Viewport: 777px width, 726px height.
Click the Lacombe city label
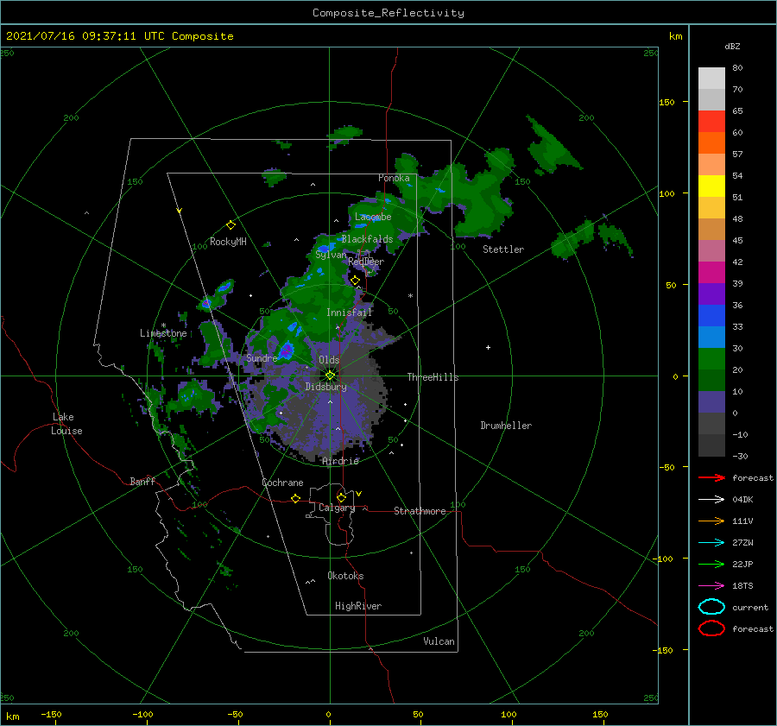click(373, 217)
